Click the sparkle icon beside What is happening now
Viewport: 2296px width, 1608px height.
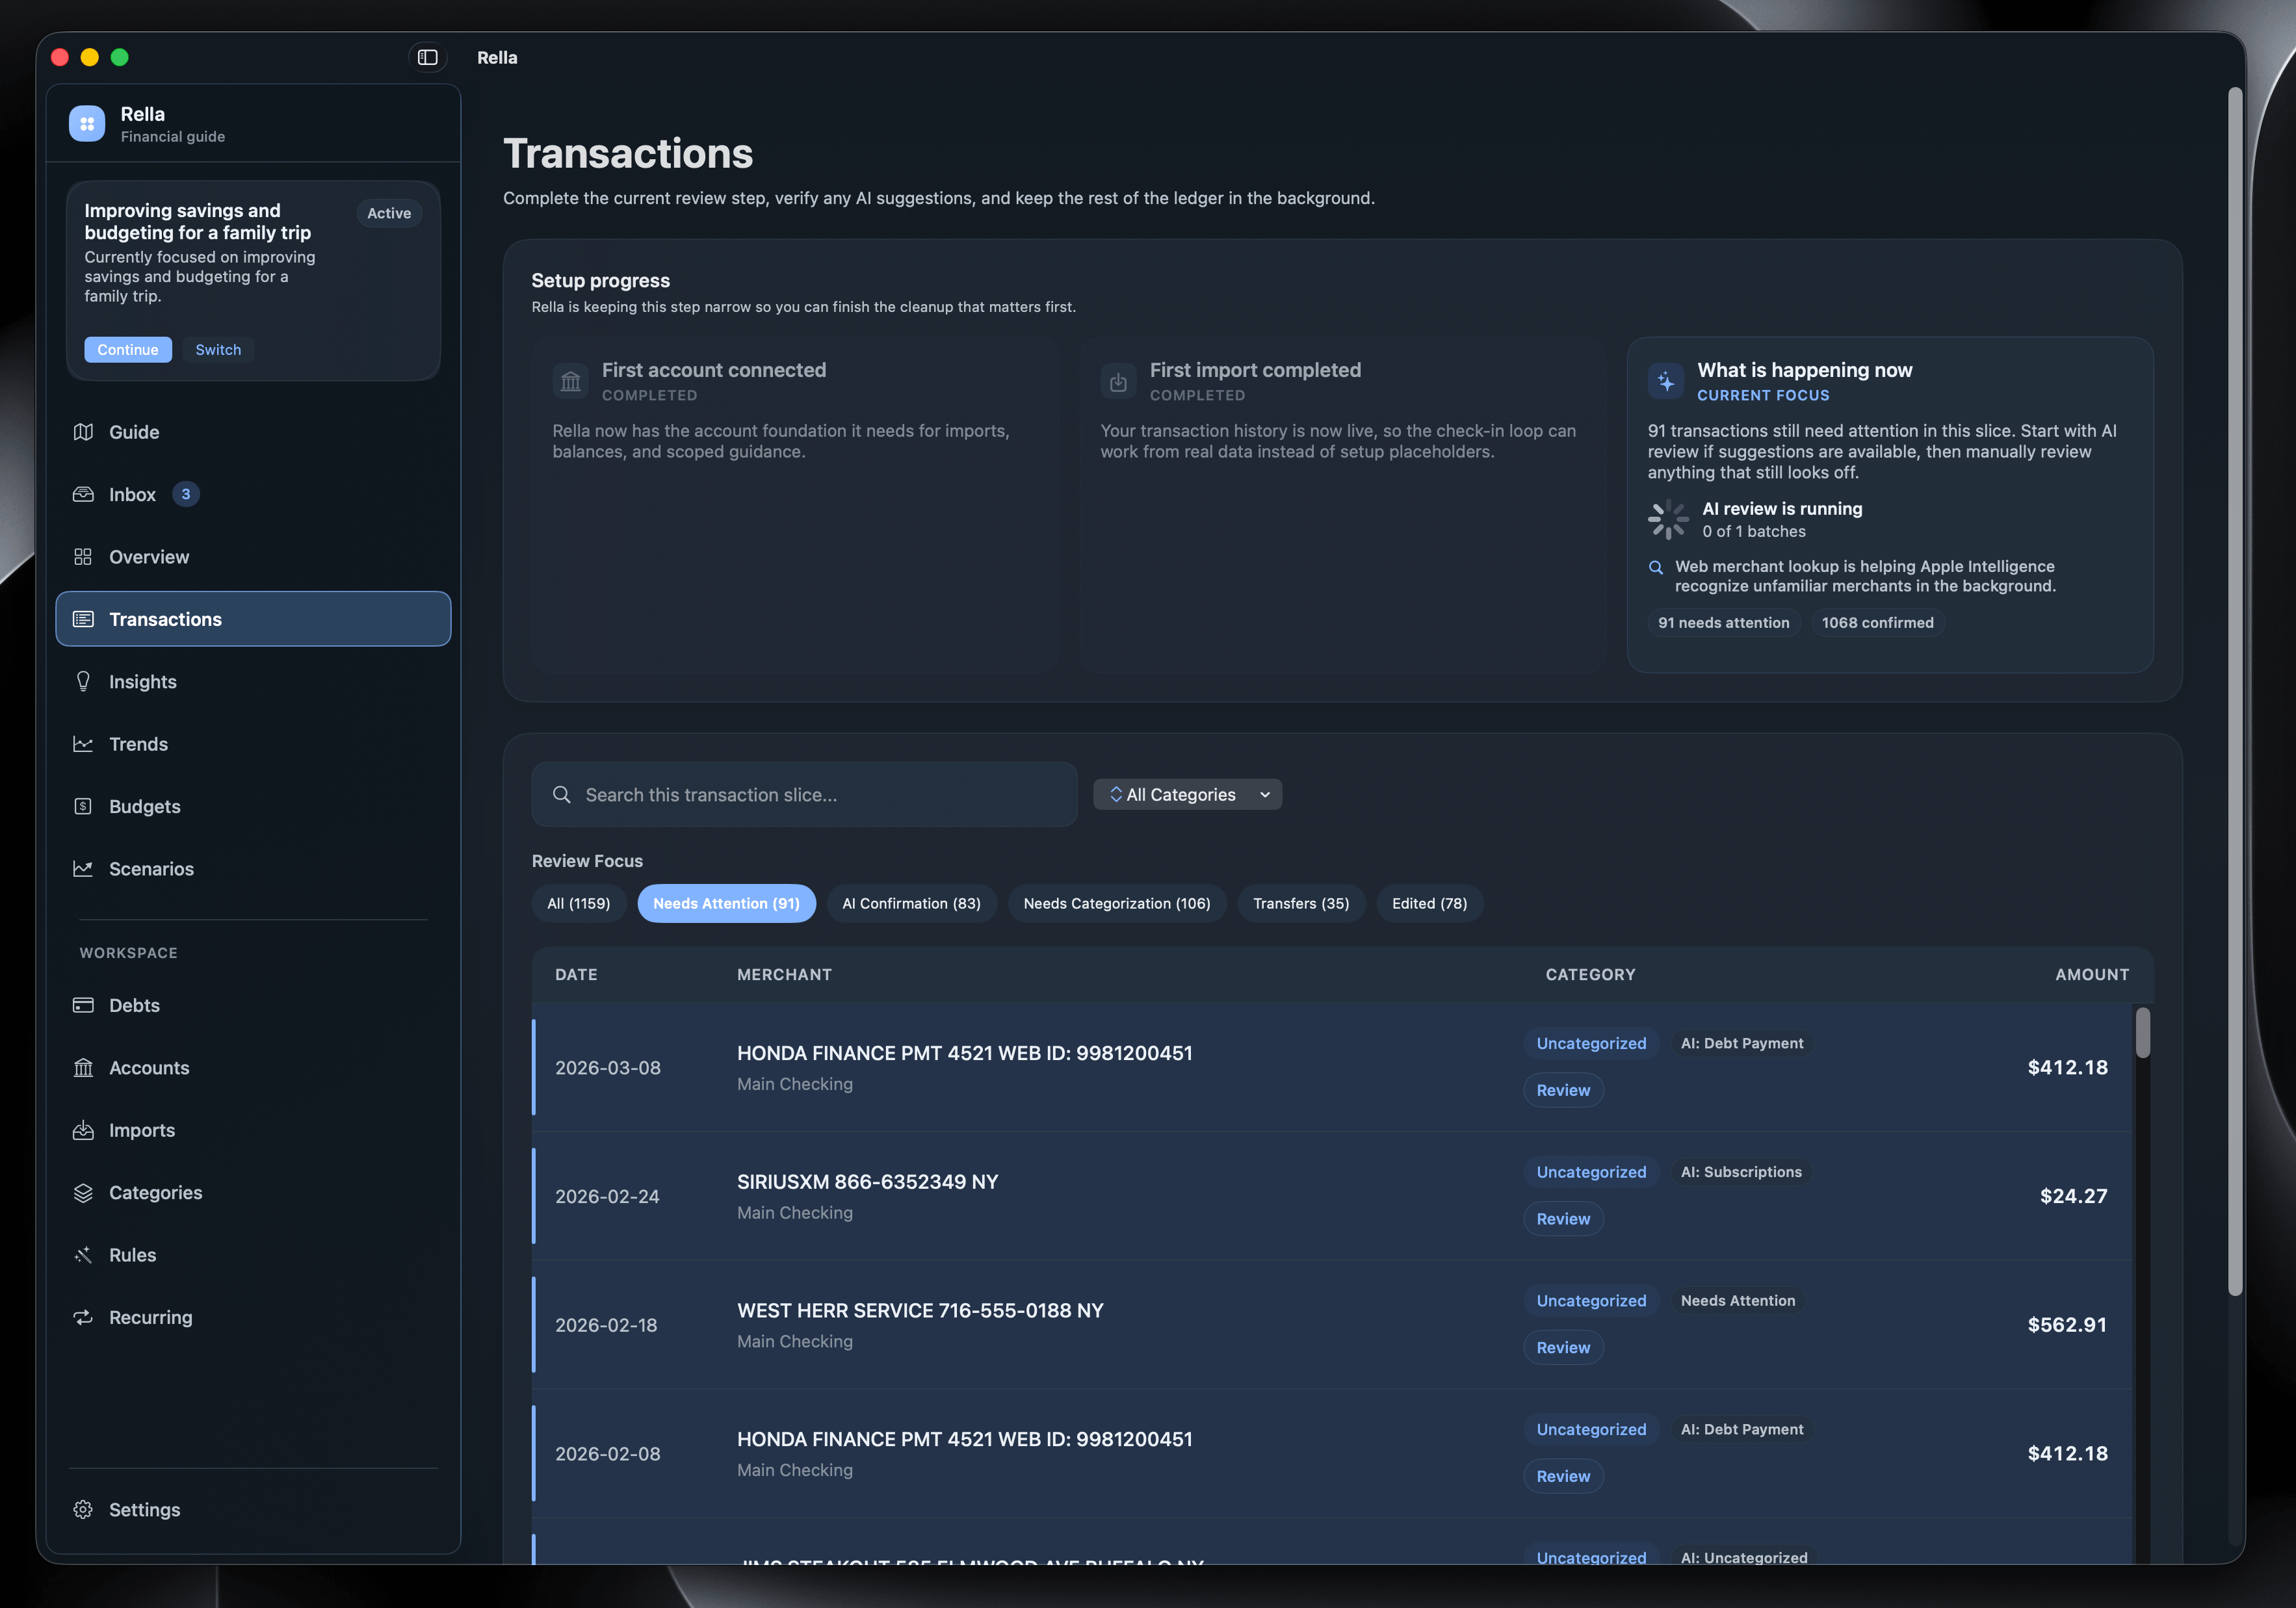1665,381
